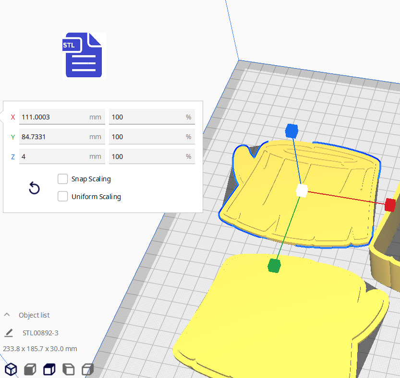Switch to the front view camera icon
This screenshot has width=400, height=378.
tap(30, 369)
